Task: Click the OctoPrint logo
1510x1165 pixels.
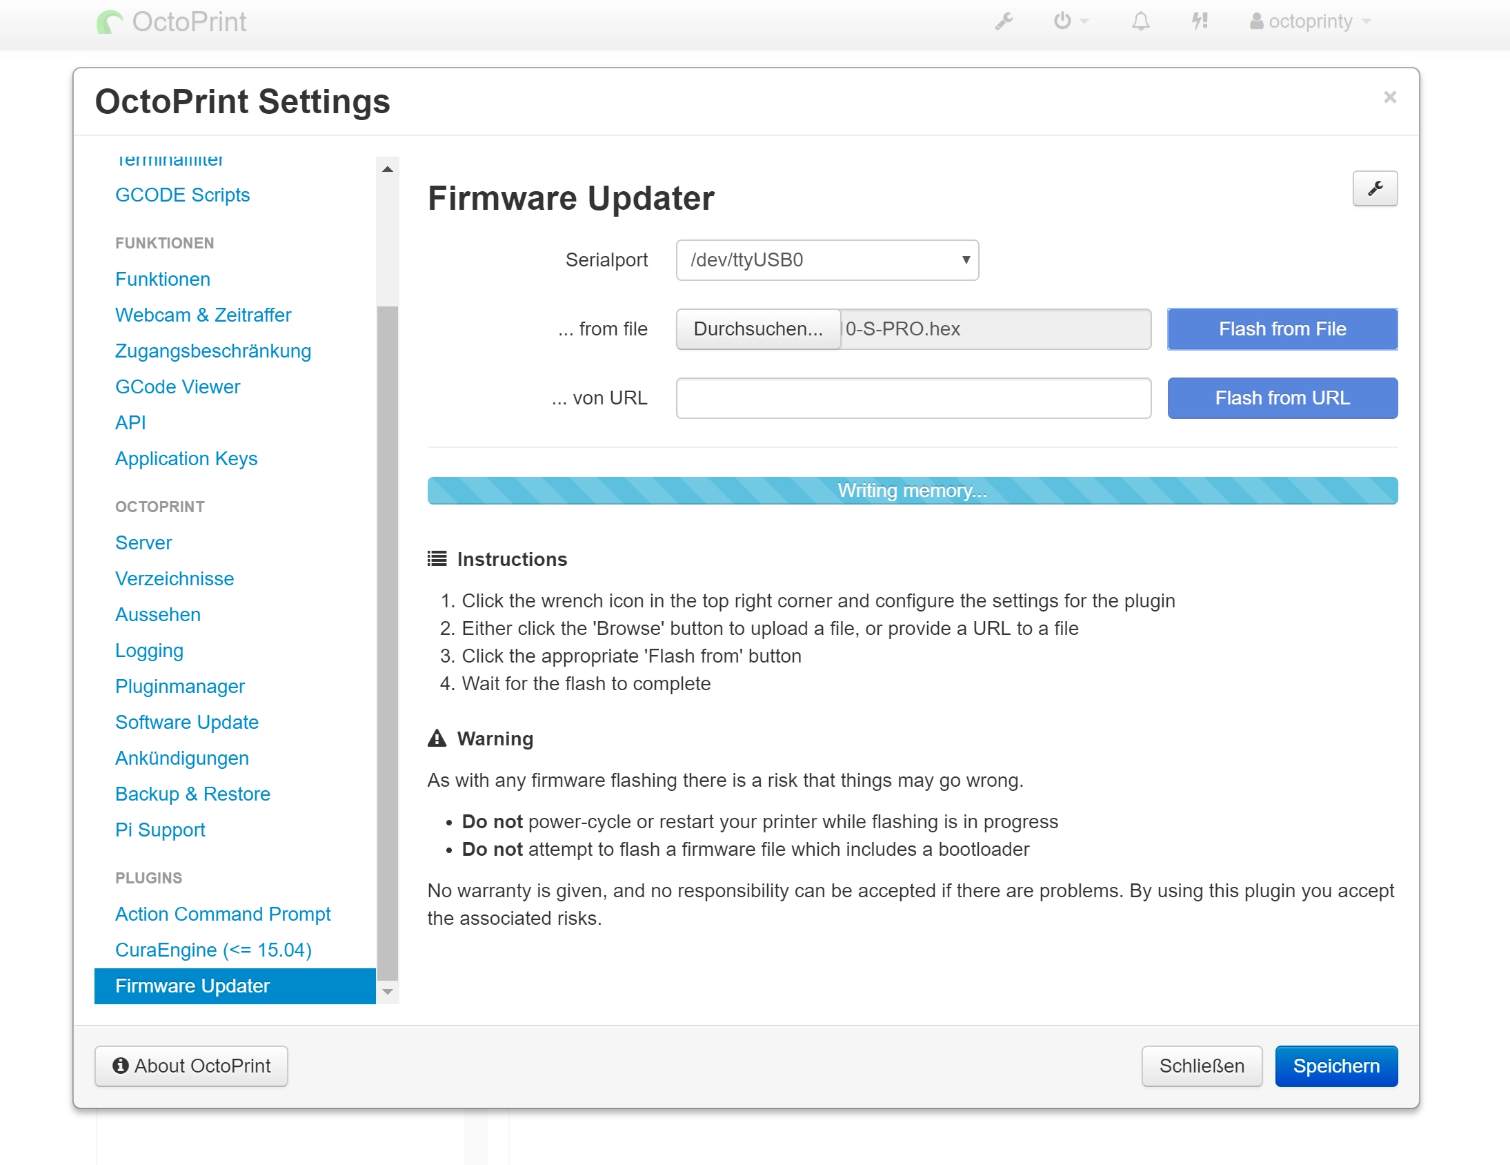Action: 172,21
